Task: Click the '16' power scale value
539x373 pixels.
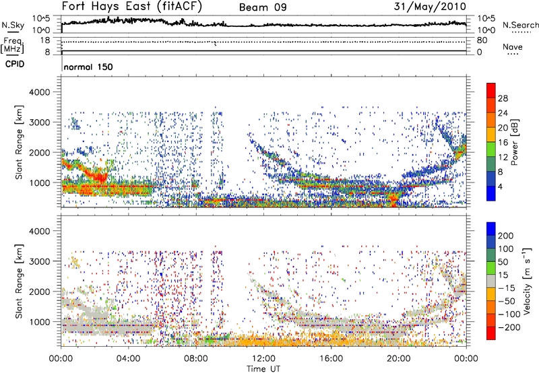Action: (503, 143)
